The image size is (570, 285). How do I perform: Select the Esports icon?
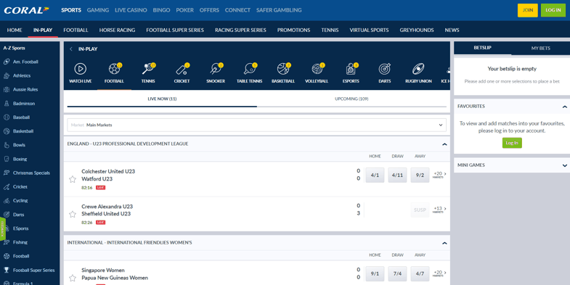[x=351, y=69]
